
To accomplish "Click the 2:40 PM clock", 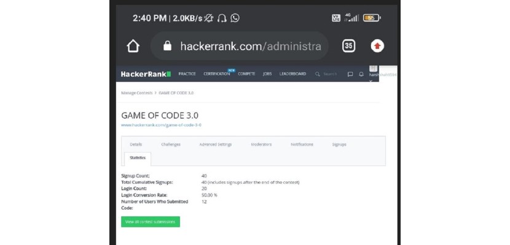I will point(149,18).
